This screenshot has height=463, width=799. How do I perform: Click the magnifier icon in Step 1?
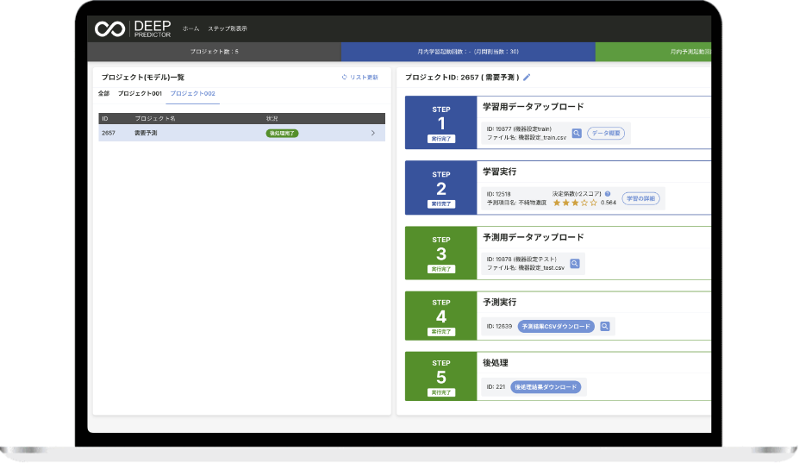[x=577, y=134]
